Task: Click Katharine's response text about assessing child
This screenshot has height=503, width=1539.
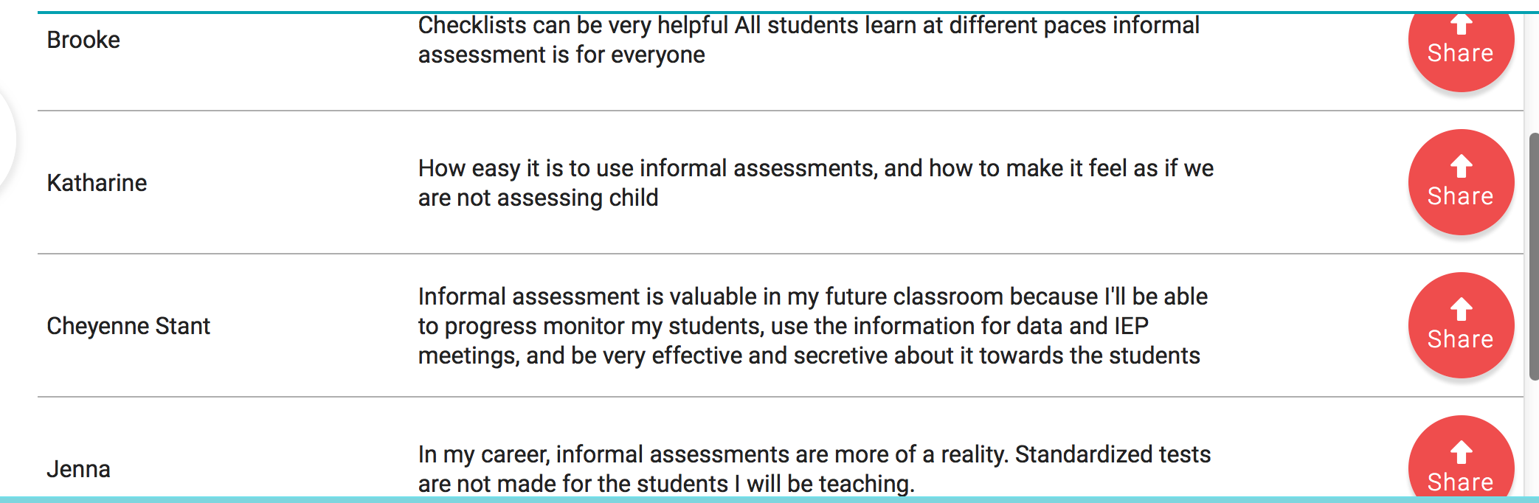Action: click(815, 183)
